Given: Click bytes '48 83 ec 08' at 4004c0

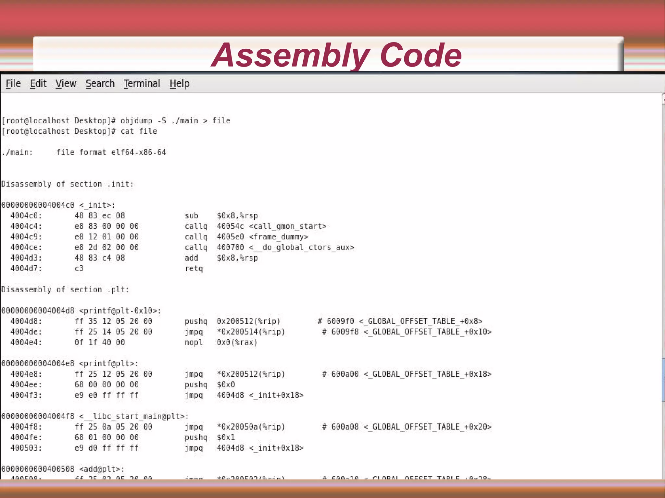Looking at the screenshot, I should coord(100,216).
